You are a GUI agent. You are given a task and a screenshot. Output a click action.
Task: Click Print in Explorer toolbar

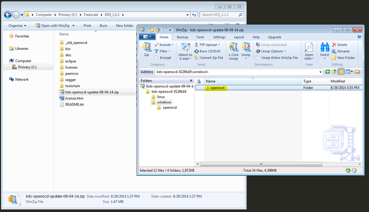click(x=87, y=25)
